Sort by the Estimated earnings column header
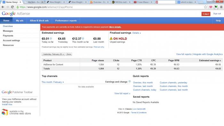Screen dimensions: 224x126 point(210,60)
